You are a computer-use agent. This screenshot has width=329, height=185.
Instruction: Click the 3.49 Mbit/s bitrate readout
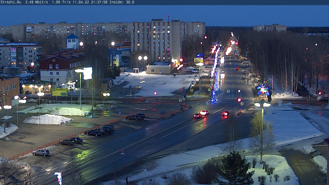click(x=36, y=2)
